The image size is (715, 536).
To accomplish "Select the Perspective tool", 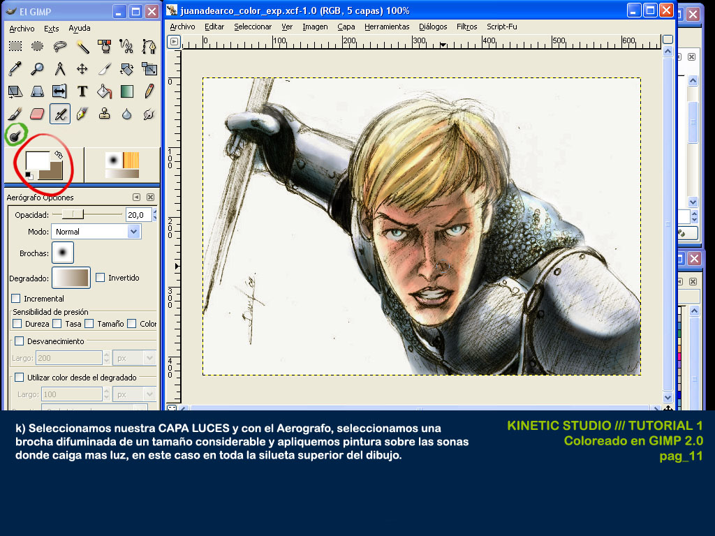I will point(38,91).
